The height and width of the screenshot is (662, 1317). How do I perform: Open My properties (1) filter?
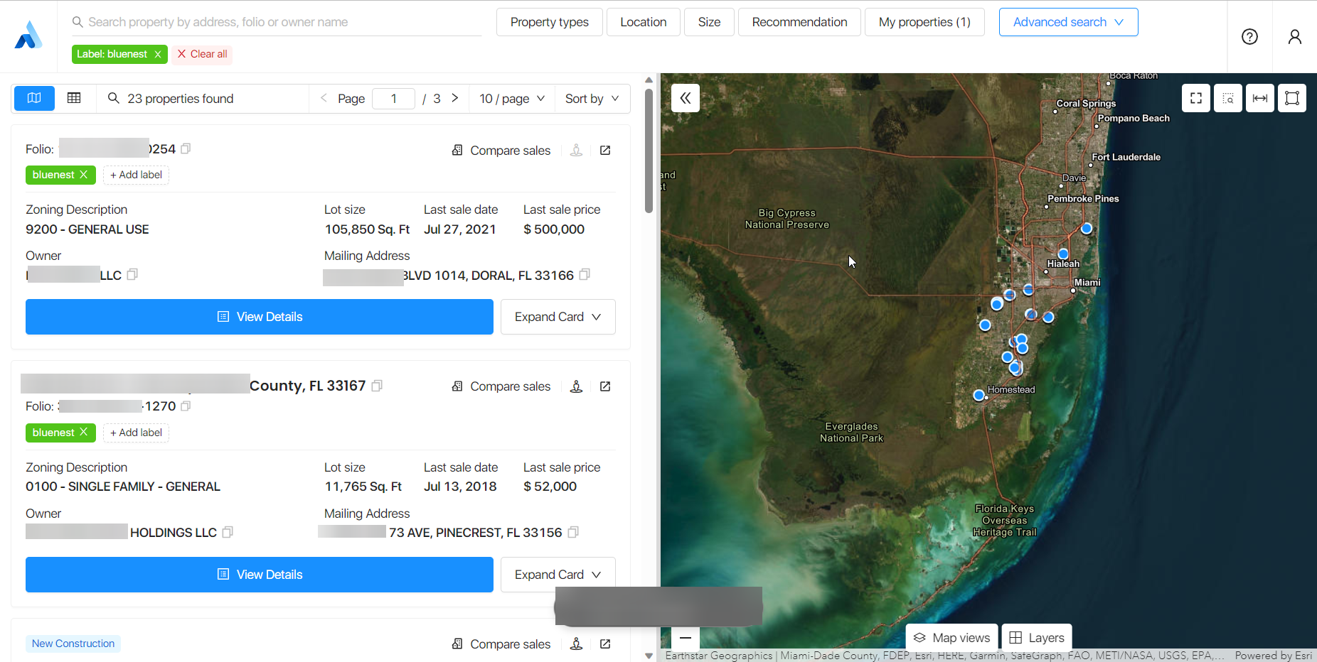924,22
